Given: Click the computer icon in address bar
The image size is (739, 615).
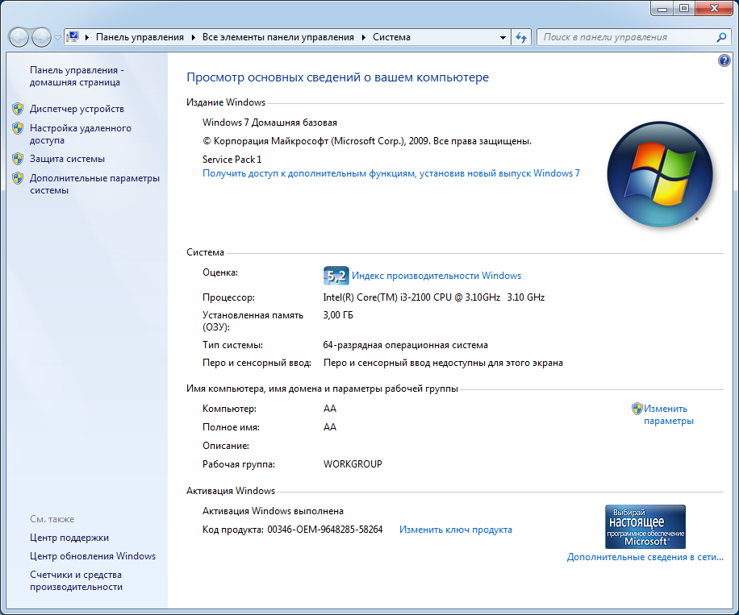Looking at the screenshot, I should 73,37.
